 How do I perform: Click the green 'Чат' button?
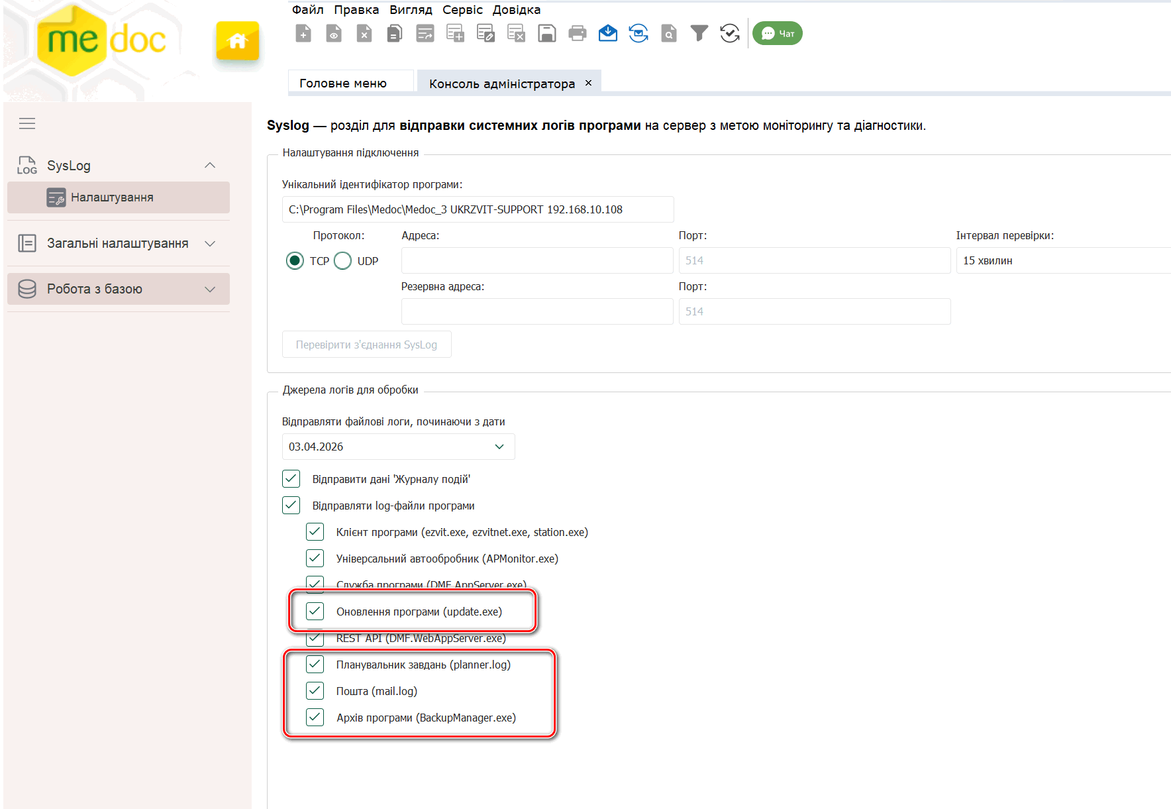tap(778, 33)
